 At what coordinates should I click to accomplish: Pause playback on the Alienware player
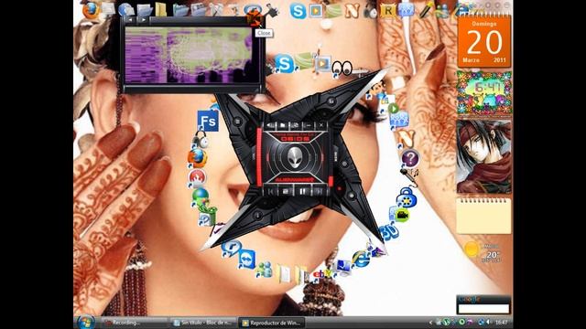pos(302,191)
